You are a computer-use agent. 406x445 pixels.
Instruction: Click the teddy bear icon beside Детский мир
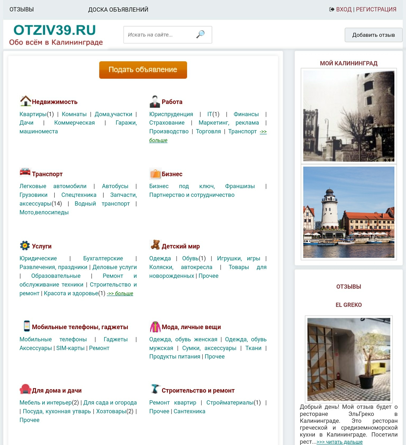point(155,245)
